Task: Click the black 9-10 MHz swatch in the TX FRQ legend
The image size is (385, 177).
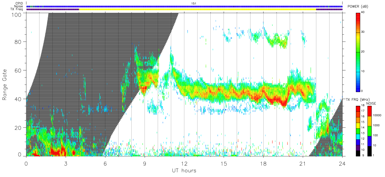Action: [x=358, y=153]
